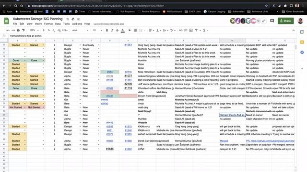Open your Google account avatar
Viewport: 307px width, 172px height.
300,21
